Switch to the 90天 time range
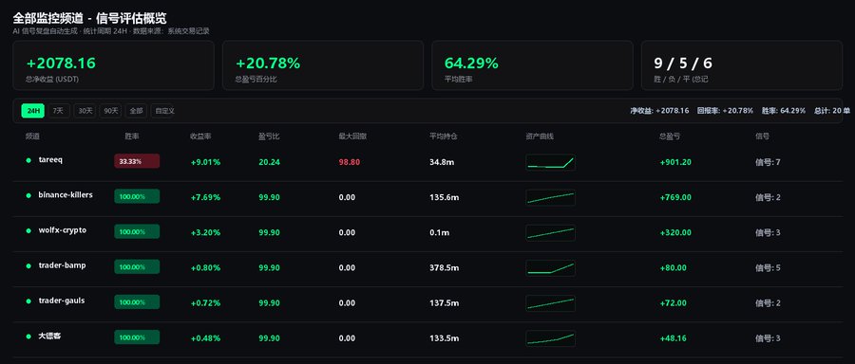The width and height of the screenshot is (855, 364). (110, 111)
